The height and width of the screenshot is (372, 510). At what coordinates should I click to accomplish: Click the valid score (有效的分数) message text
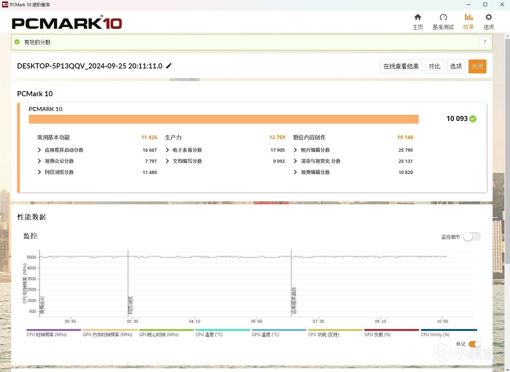pyautogui.click(x=37, y=42)
